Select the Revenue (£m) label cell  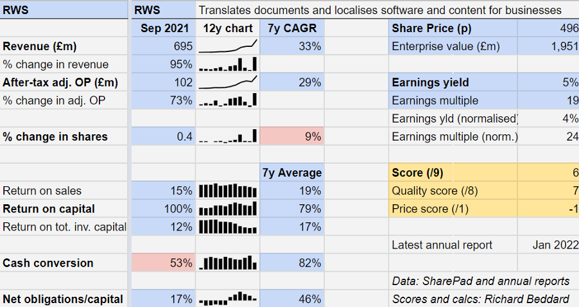click(64, 46)
